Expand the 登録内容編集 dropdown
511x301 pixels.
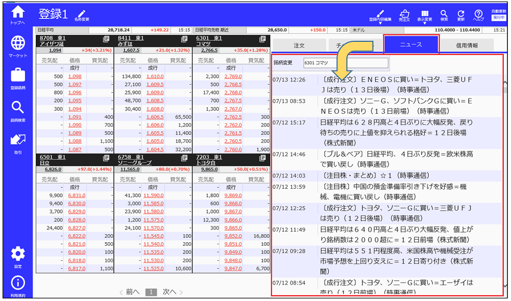[x=380, y=14]
